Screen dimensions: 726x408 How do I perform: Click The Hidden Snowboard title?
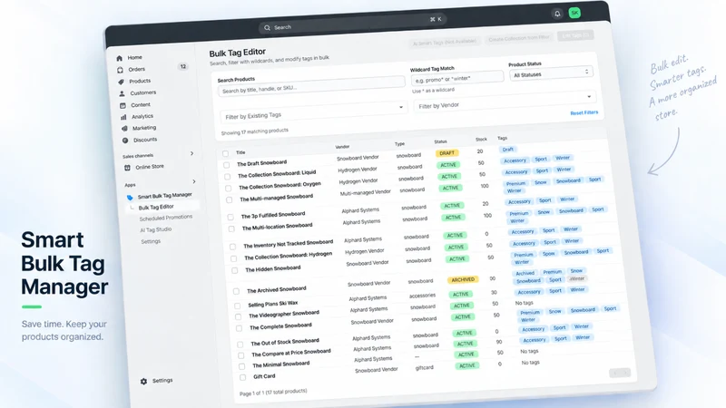click(273, 268)
